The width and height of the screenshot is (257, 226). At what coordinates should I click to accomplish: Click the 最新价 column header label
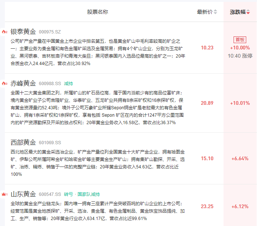[x=205, y=12]
